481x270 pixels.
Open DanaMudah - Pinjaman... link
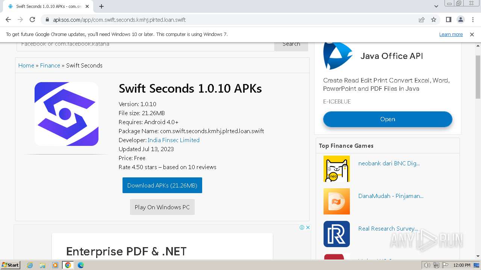tap(391, 196)
